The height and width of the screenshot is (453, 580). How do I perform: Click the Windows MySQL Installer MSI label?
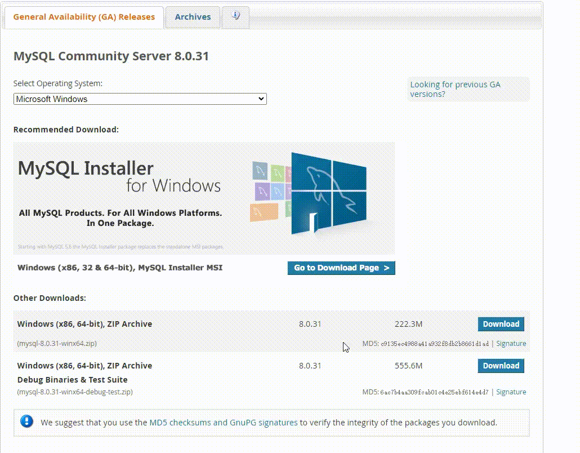[120, 268]
